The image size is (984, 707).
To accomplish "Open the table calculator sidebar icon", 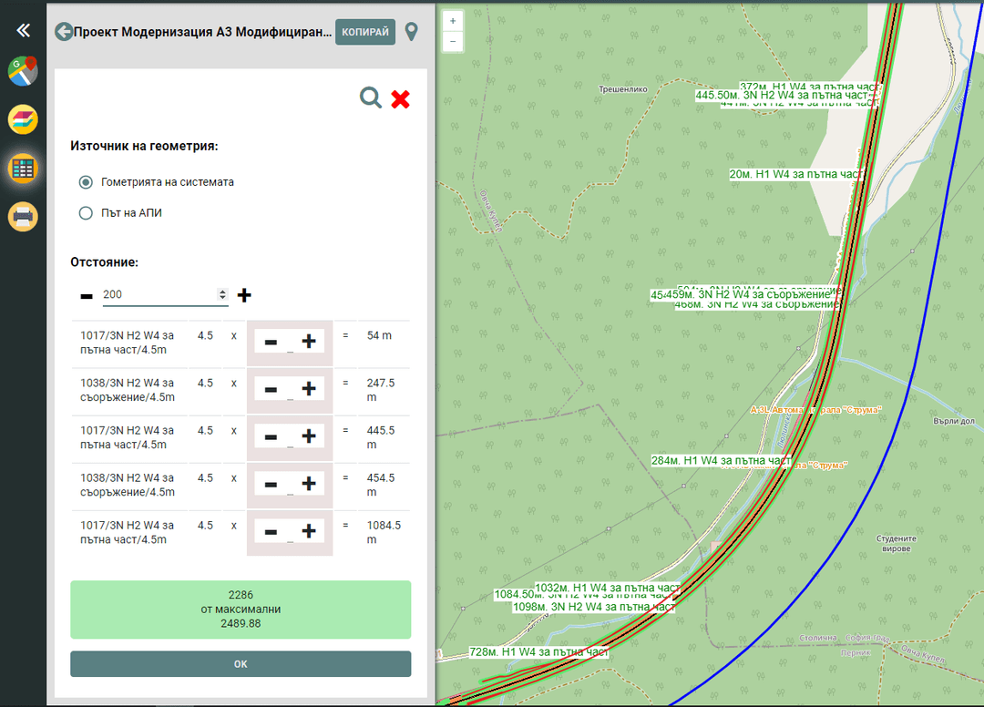I will tap(23, 168).
